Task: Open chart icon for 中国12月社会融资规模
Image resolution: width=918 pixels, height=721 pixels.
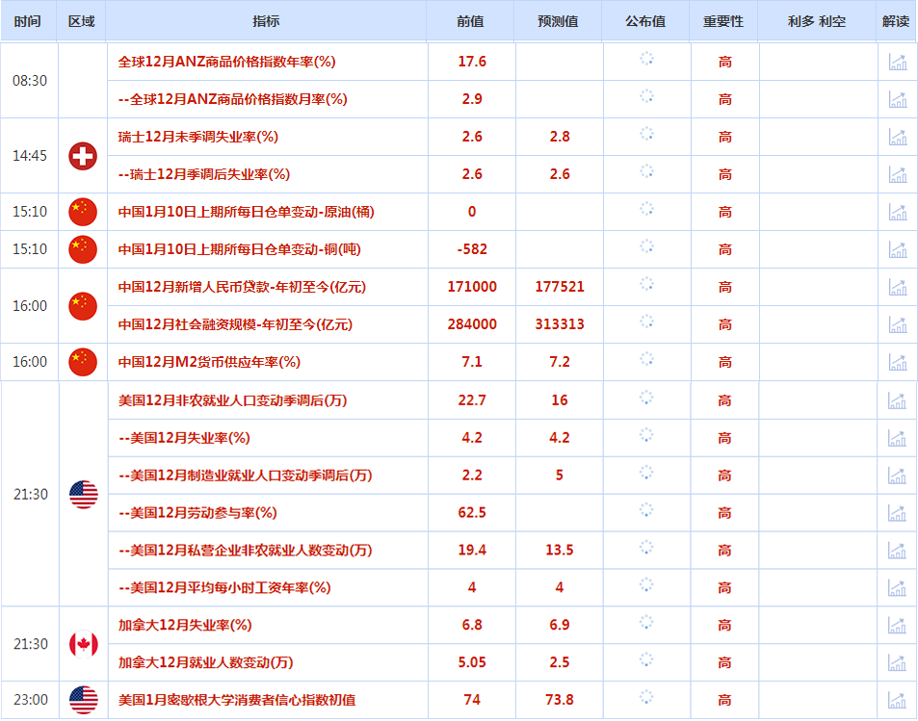Action: pos(898,323)
